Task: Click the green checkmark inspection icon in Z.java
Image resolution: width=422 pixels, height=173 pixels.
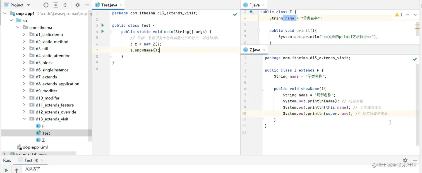Action: pyautogui.click(x=415, y=59)
